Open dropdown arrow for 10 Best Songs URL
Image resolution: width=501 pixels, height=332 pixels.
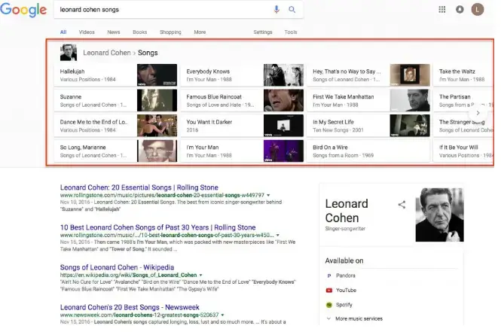[278, 235]
